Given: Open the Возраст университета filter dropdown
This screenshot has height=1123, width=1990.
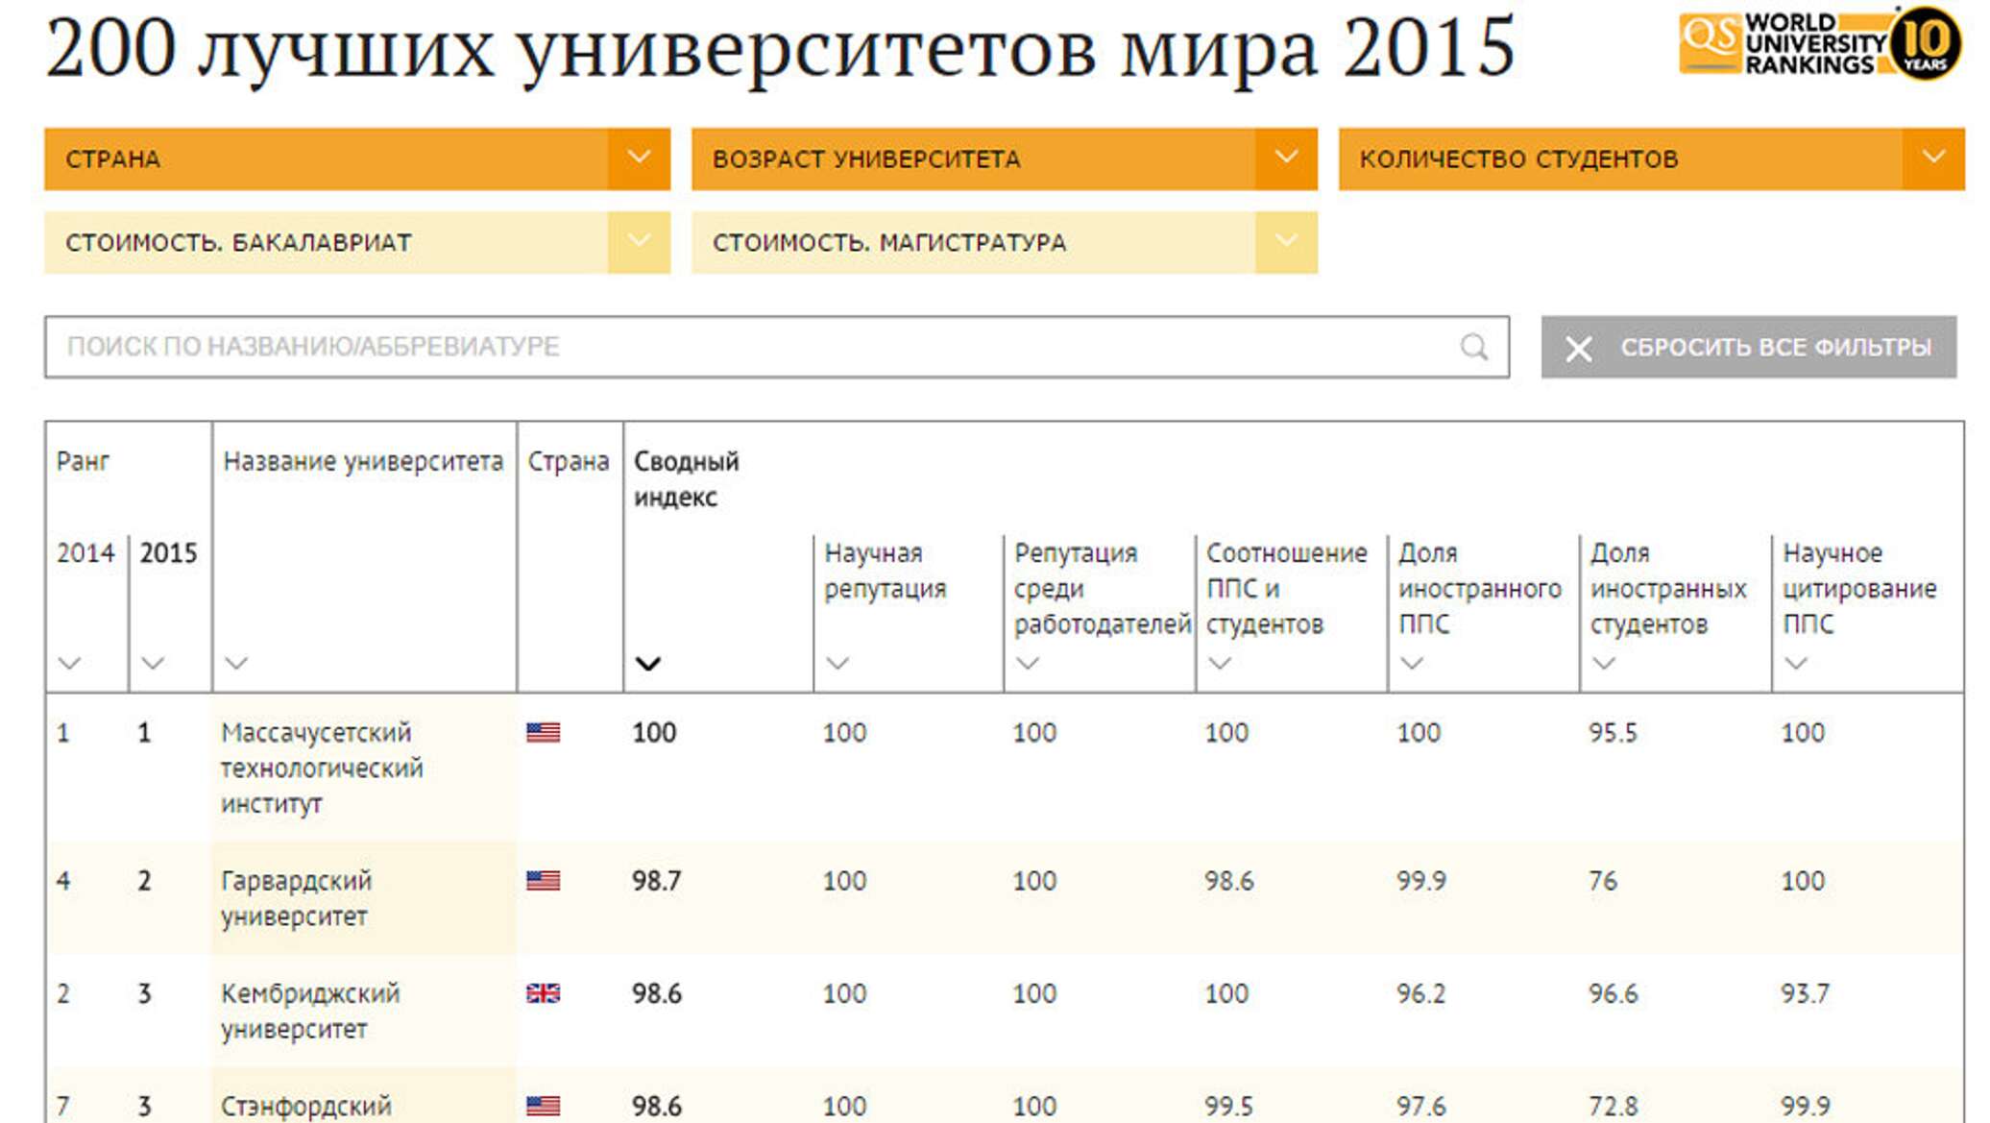Looking at the screenshot, I should click(1005, 159).
